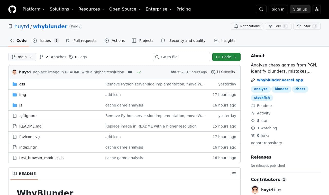Show commit message details ellipsis
329x195 pixels.
coord(130,72)
